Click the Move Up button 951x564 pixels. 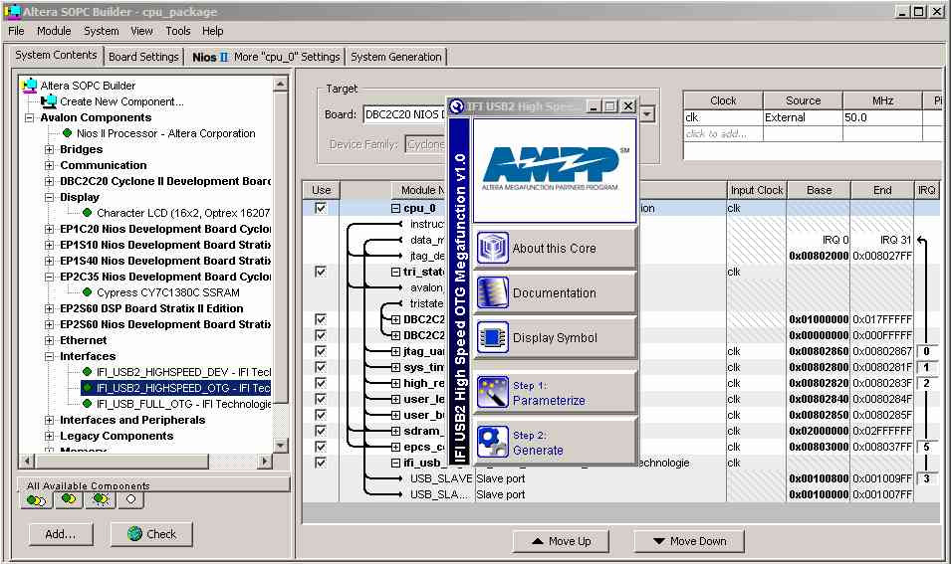pos(561,541)
